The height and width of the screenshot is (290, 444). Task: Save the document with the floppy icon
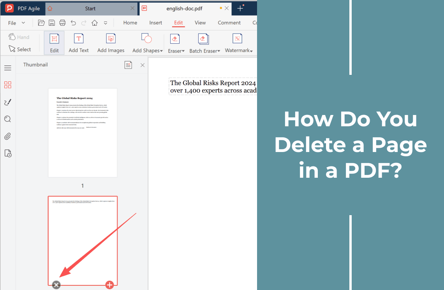coord(52,23)
